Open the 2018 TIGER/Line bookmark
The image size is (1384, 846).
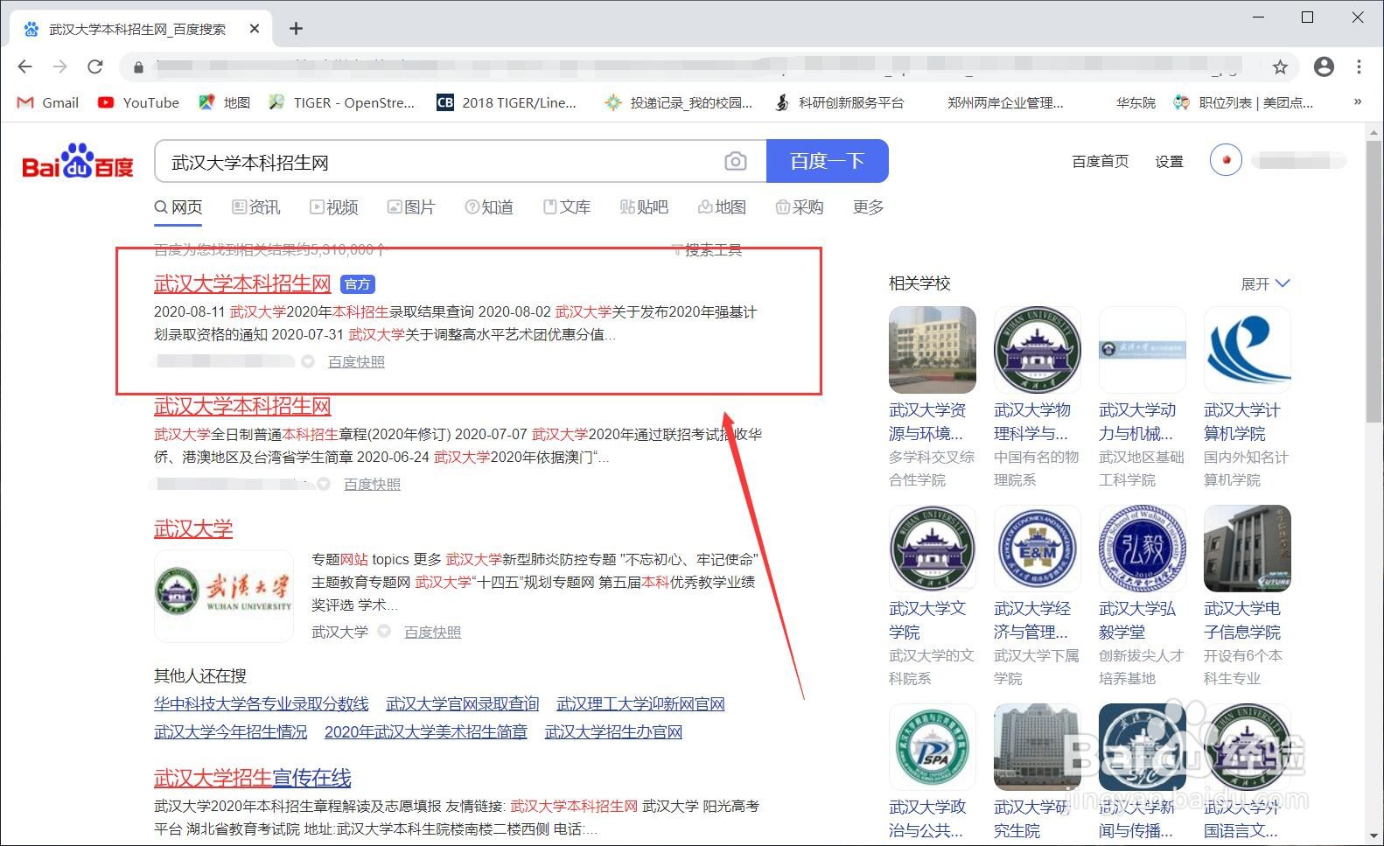tap(507, 102)
